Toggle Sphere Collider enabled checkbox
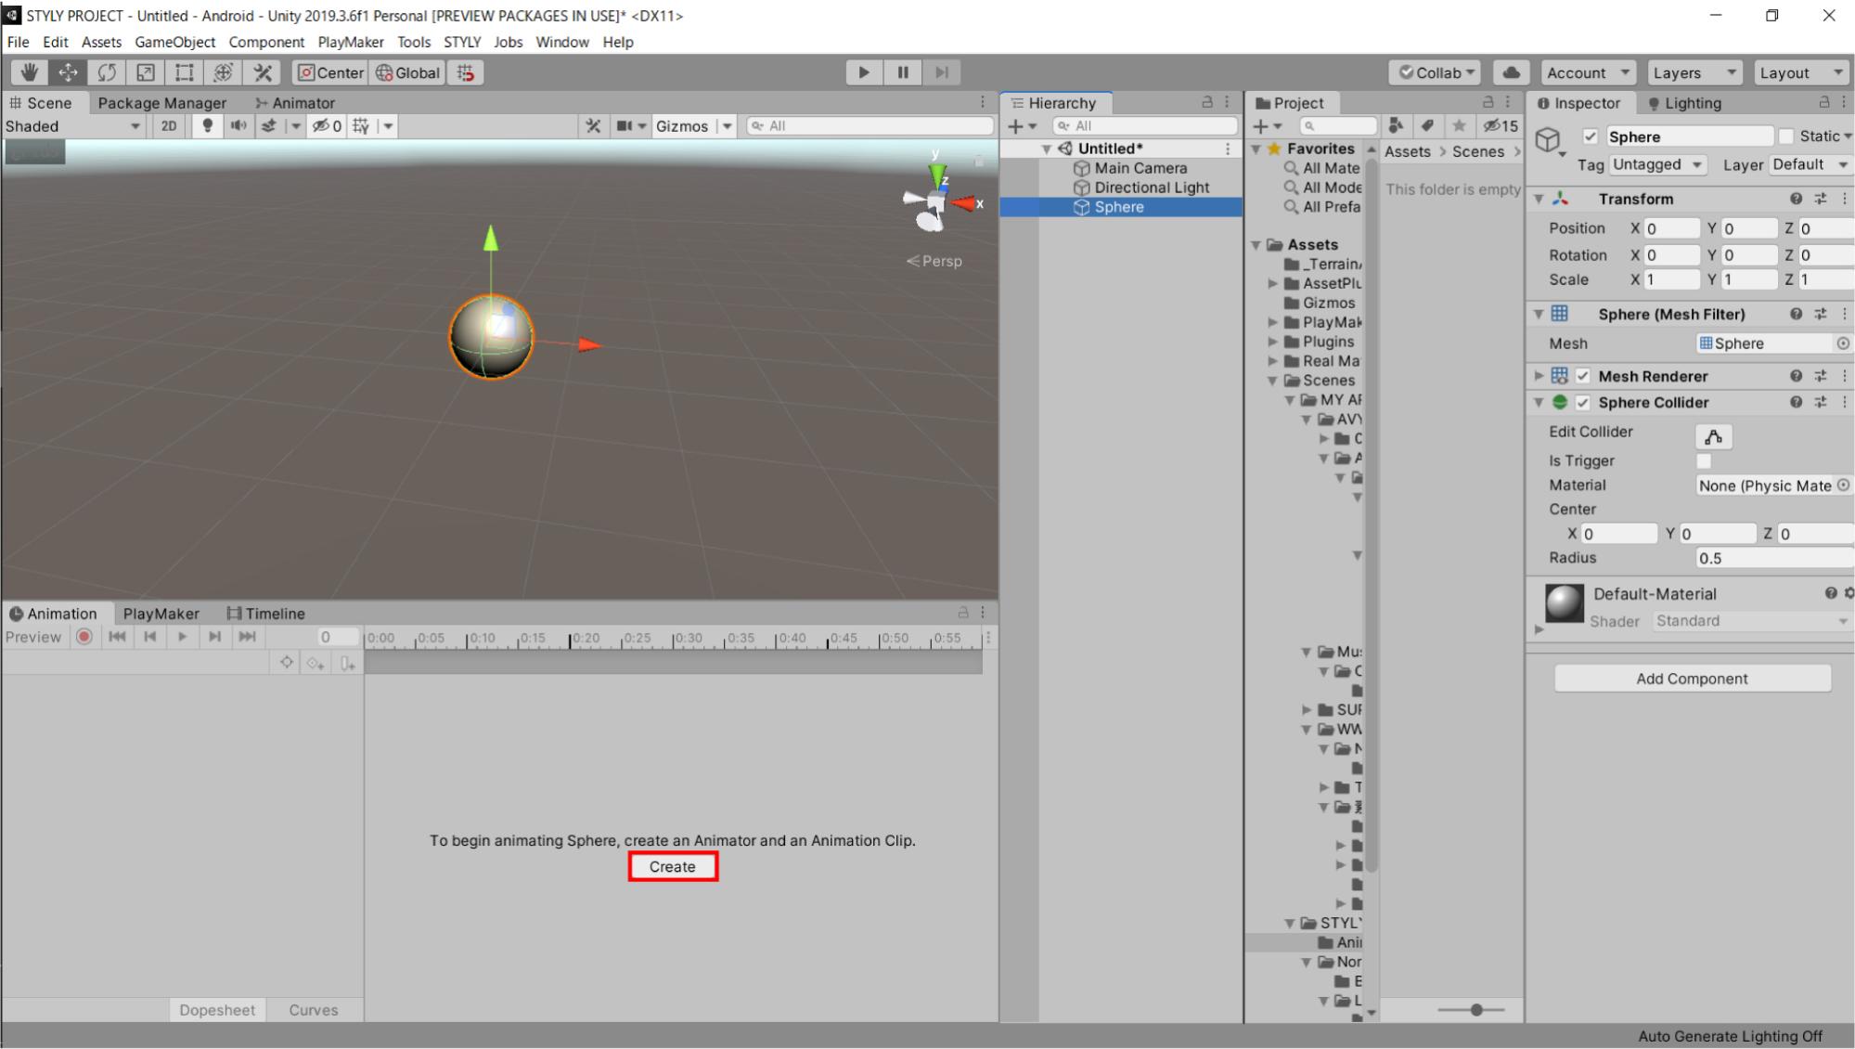This screenshot has height=1049, width=1855. (1583, 402)
